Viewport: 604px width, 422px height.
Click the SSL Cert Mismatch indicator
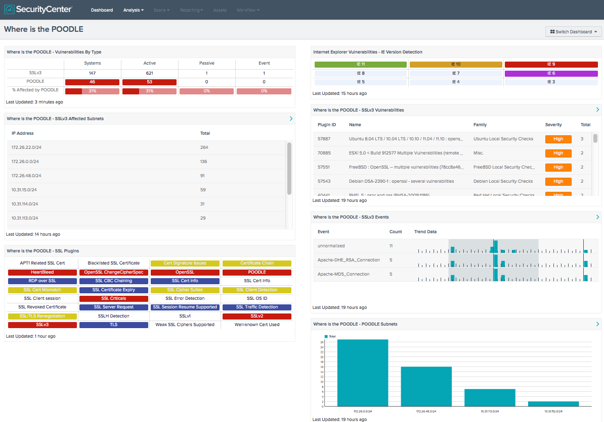coord(42,290)
